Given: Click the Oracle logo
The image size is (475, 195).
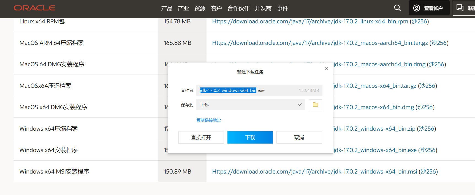Looking at the screenshot, I should point(34,8).
